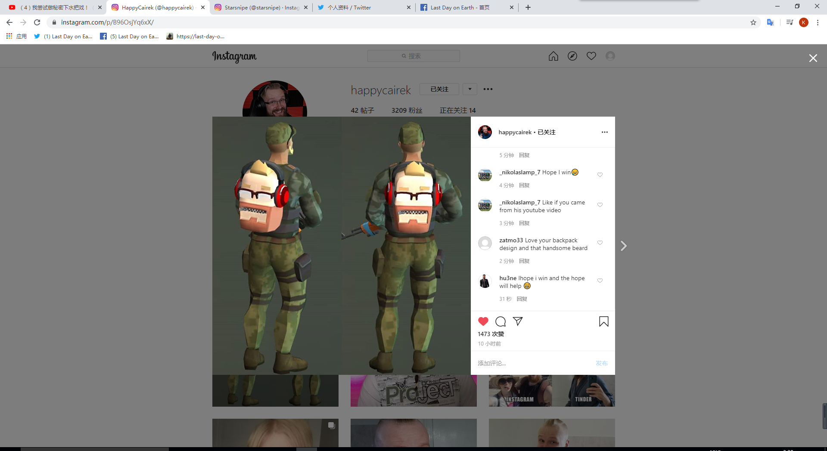The width and height of the screenshot is (827, 451).
Task: Reply to the "Hope I win" comment
Action: 524,185
